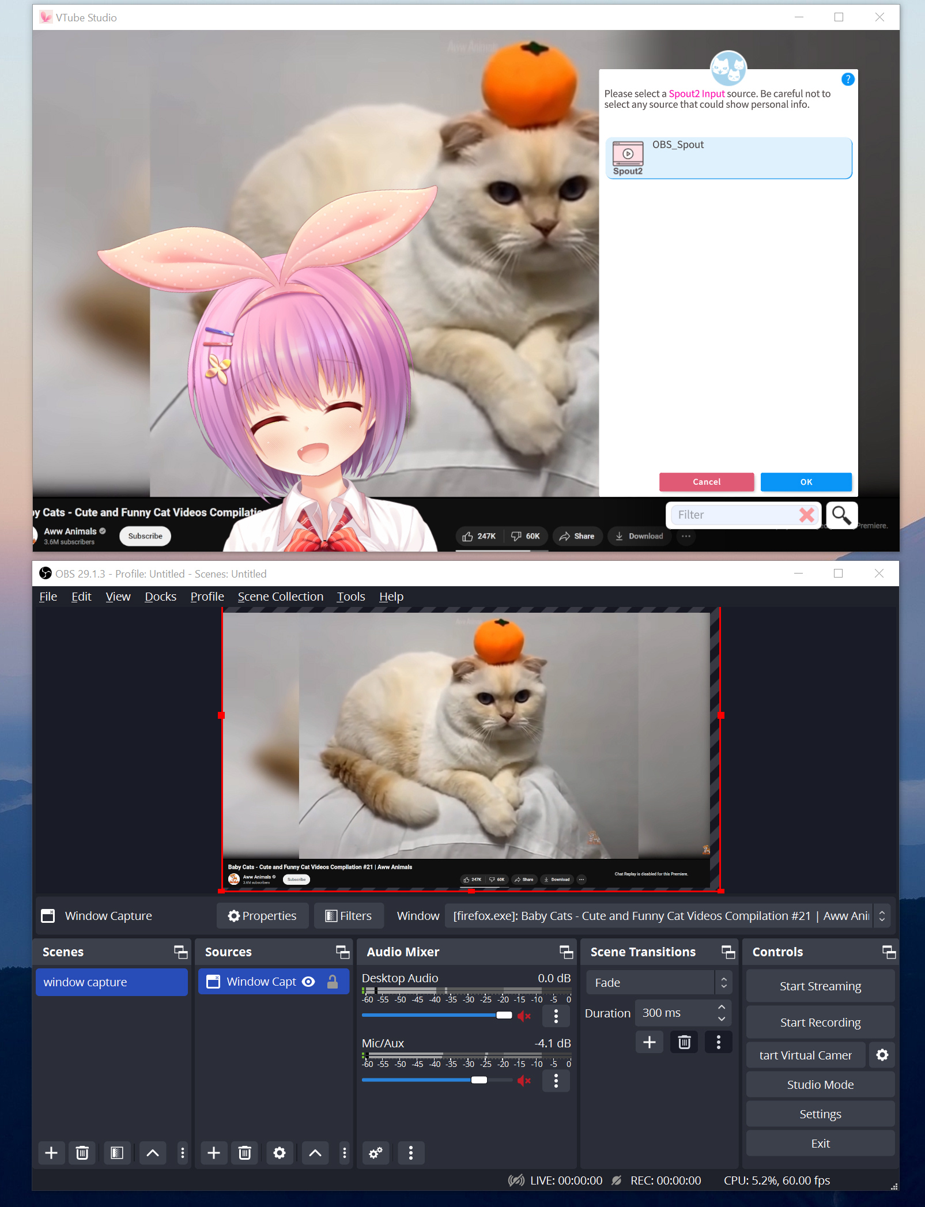Open source properties gear in Sources panel
The image size is (925, 1207).
coord(280,1152)
